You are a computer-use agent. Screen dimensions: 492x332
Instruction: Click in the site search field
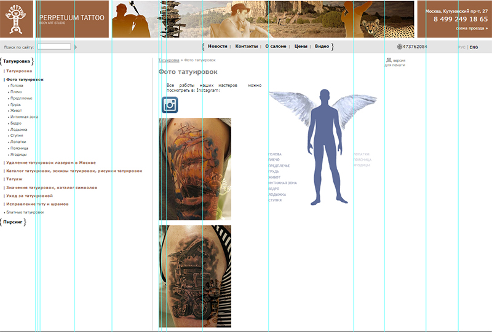(x=54, y=47)
